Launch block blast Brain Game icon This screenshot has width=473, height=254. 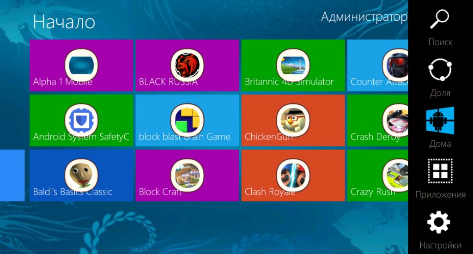click(x=187, y=121)
